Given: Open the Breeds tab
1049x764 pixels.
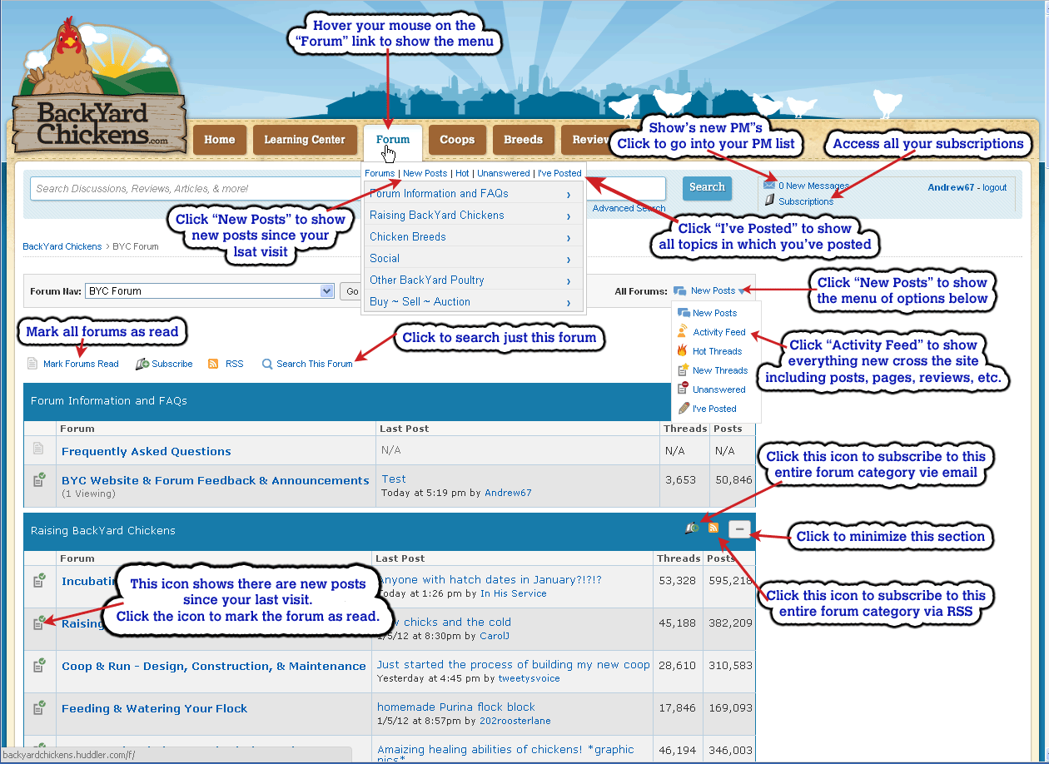Looking at the screenshot, I should coord(523,140).
